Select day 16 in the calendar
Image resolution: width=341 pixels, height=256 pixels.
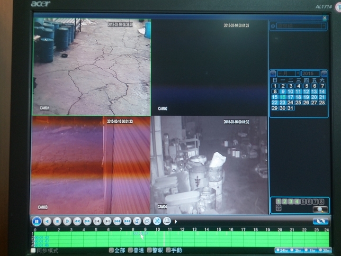tap(283, 97)
